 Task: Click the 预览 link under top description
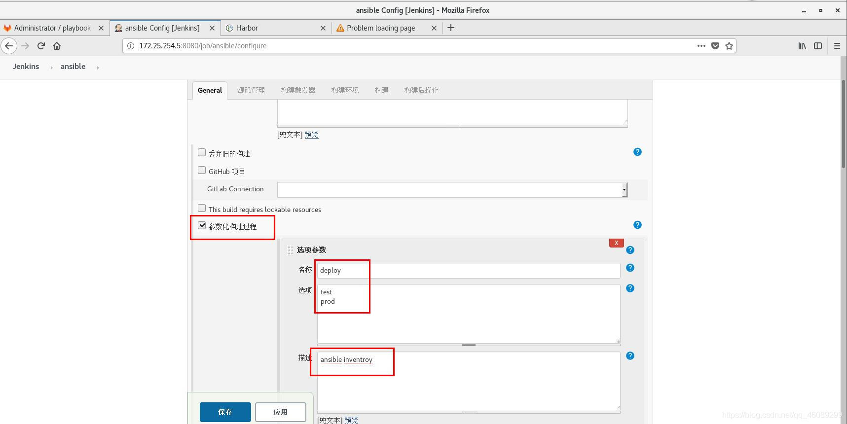tap(311, 135)
